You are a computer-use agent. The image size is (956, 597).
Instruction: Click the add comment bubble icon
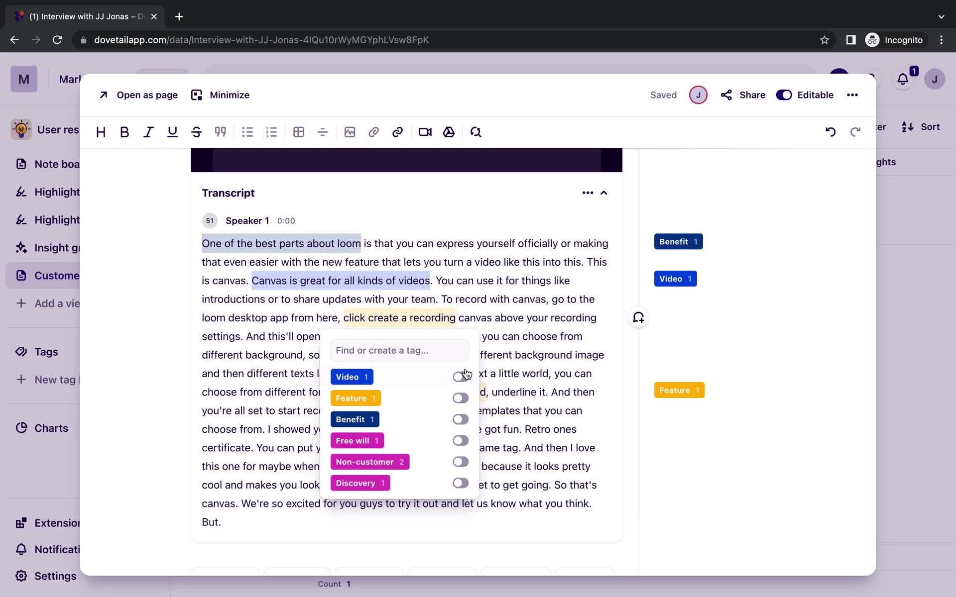pos(638,317)
